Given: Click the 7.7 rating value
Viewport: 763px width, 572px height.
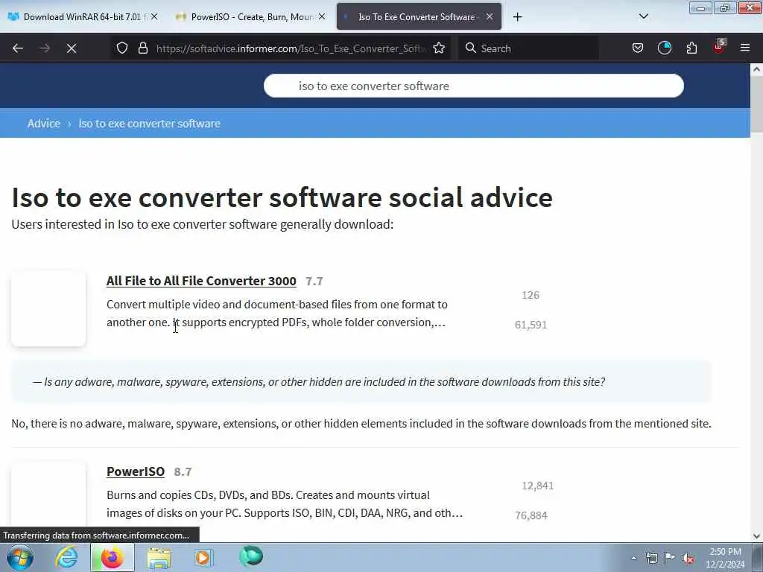Looking at the screenshot, I should tap(314, 281).
